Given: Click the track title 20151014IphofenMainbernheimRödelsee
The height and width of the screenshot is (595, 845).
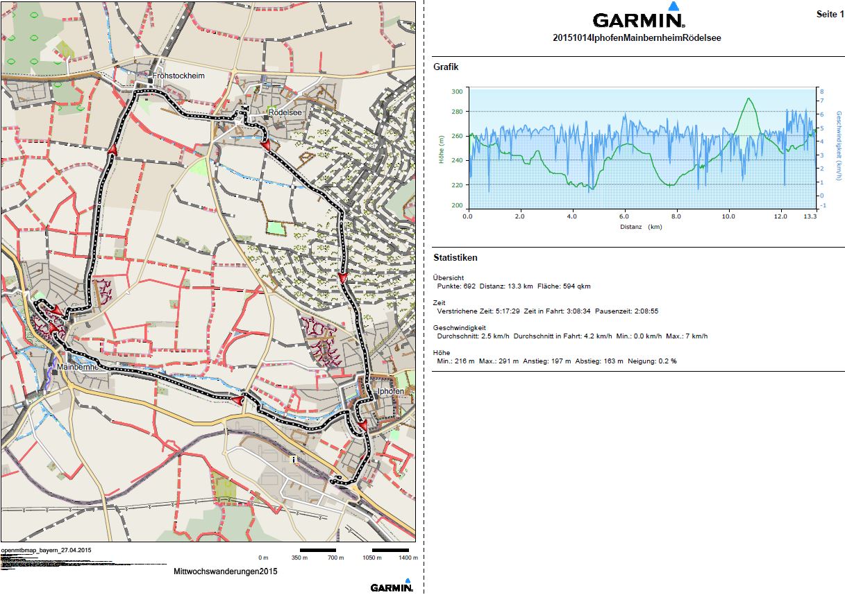Looking at the screenshot, I should click(x=636, y=38).
